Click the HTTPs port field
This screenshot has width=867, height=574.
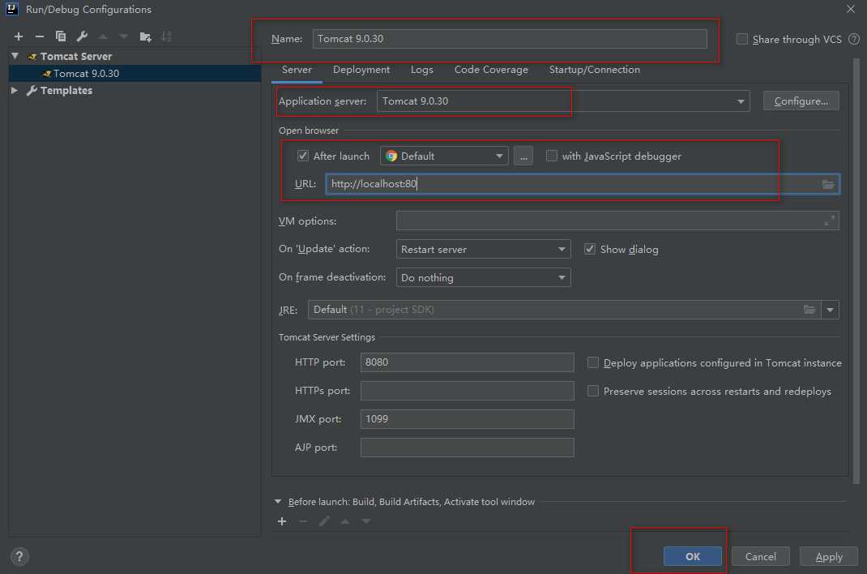point(467,391)
